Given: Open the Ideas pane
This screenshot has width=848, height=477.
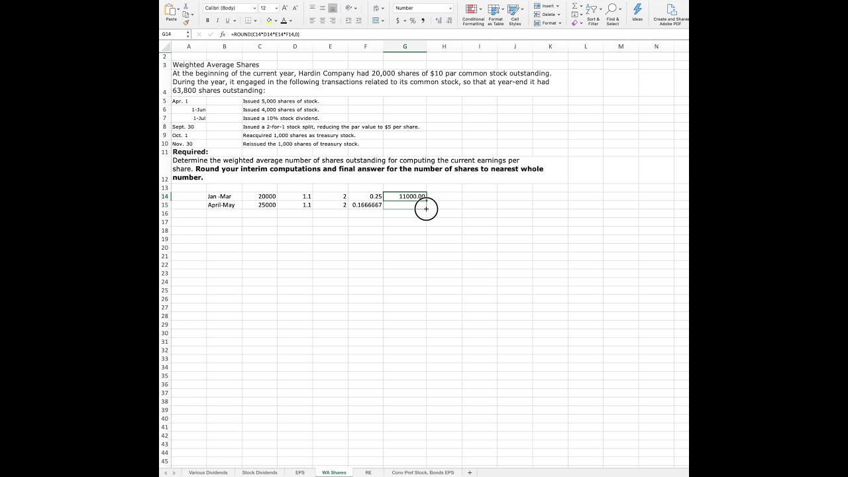Looking at the screenshot, I should pos(637,12).
